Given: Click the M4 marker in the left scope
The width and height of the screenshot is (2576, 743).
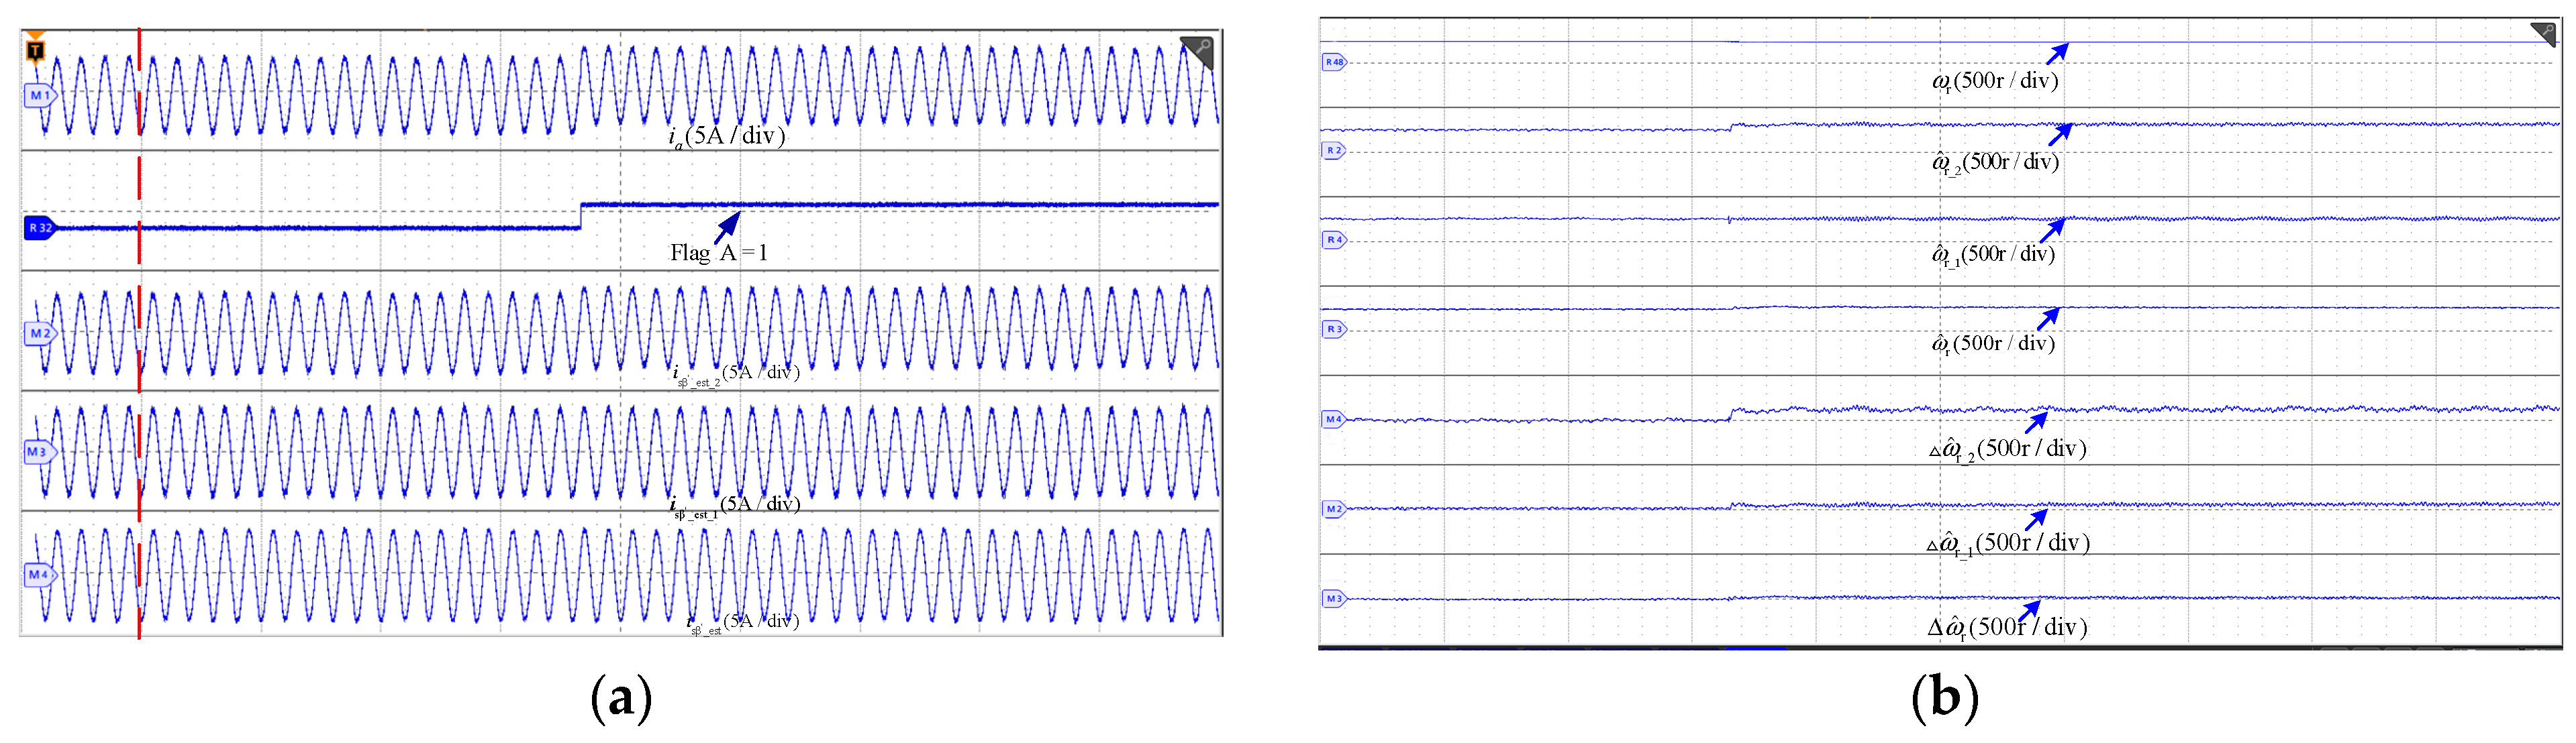Looking at the screenshot, I should point(38,574).
